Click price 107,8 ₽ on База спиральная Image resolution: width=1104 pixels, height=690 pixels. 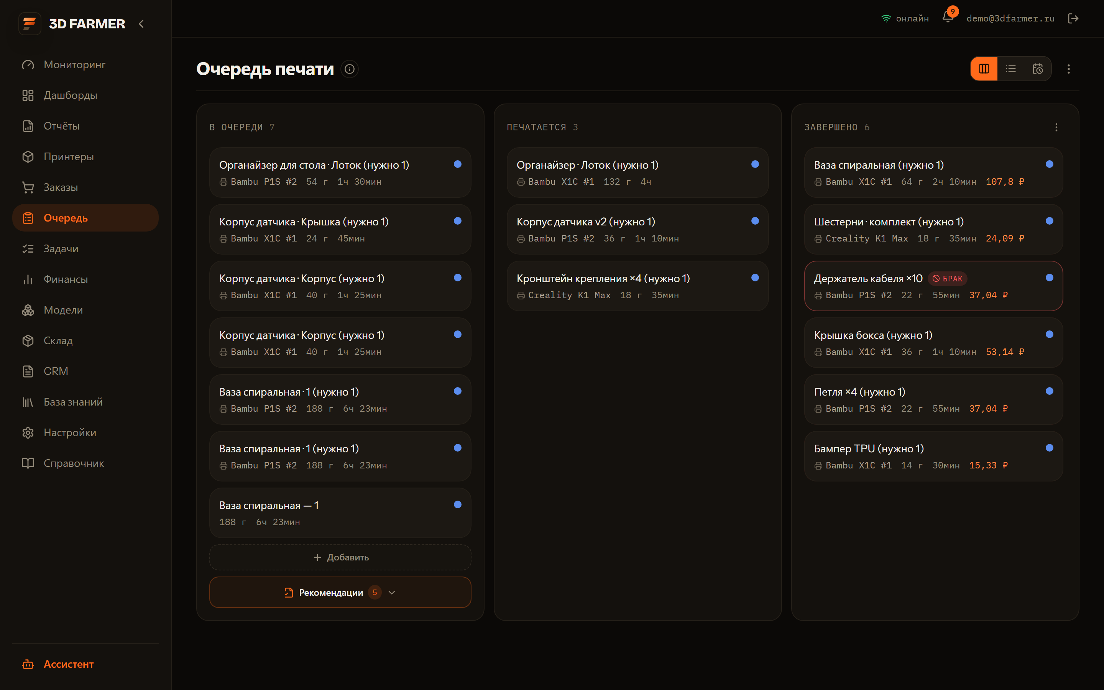[1005, 182]
